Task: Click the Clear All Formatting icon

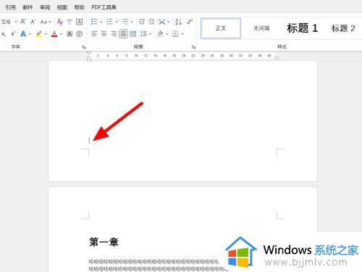Action: 60,22
